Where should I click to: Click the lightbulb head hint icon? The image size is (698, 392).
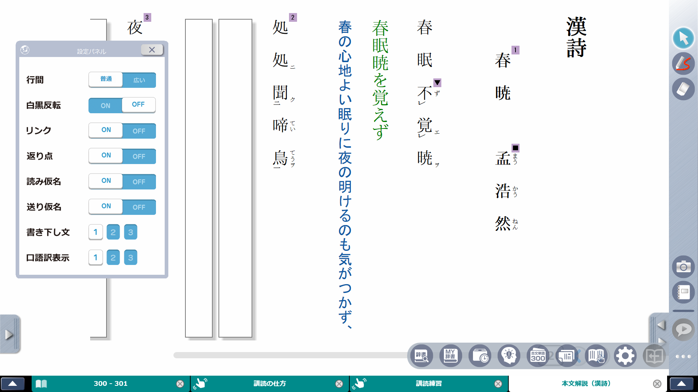(x=509, y=356)
